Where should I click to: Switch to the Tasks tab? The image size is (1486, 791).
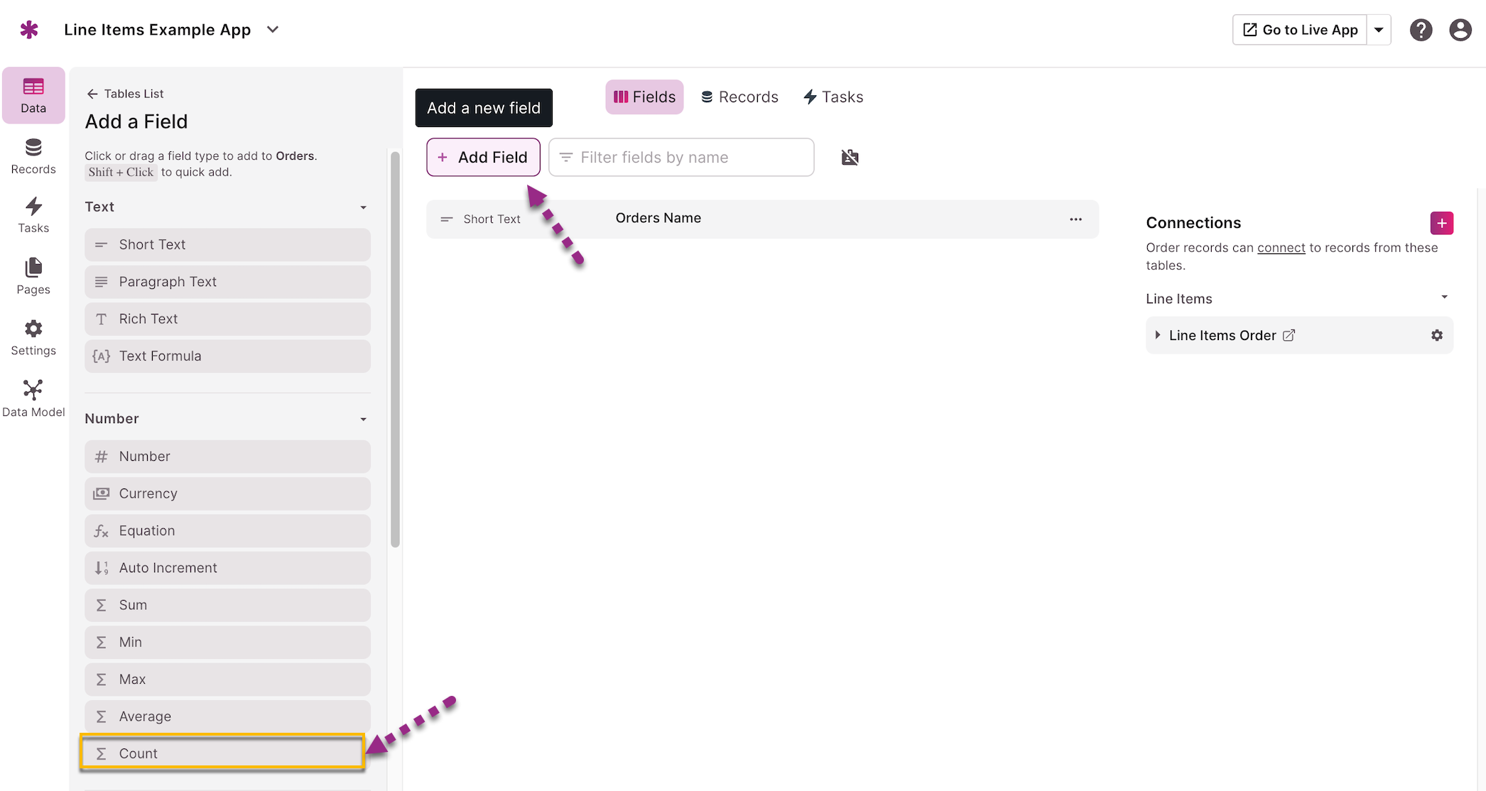[833, 97]
